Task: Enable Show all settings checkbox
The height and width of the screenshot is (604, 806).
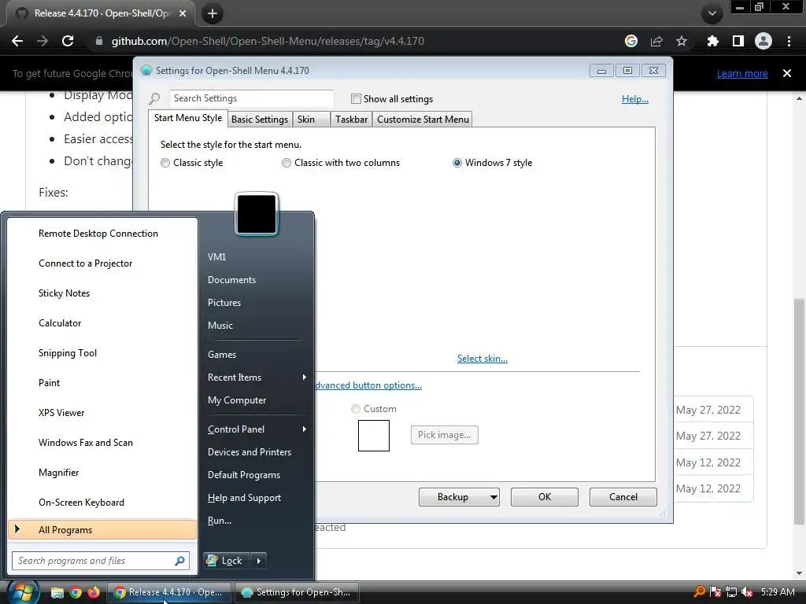Action: coord(356,98)
